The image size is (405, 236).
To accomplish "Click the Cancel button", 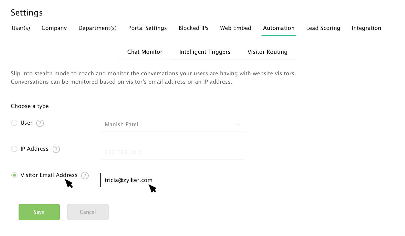I will tap(88, 212).
